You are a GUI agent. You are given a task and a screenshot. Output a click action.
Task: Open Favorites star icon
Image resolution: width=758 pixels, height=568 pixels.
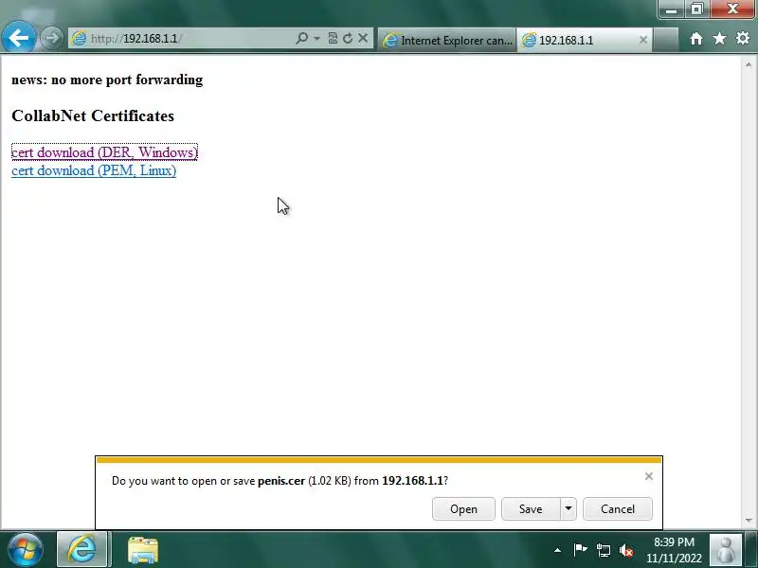[x=719, y=38]
